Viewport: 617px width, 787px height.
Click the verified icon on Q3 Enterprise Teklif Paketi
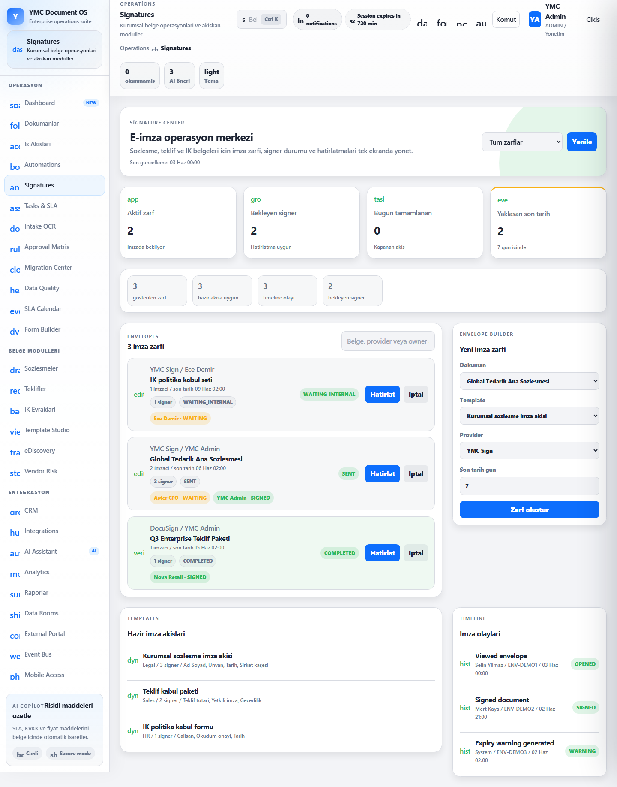[139, 553]
